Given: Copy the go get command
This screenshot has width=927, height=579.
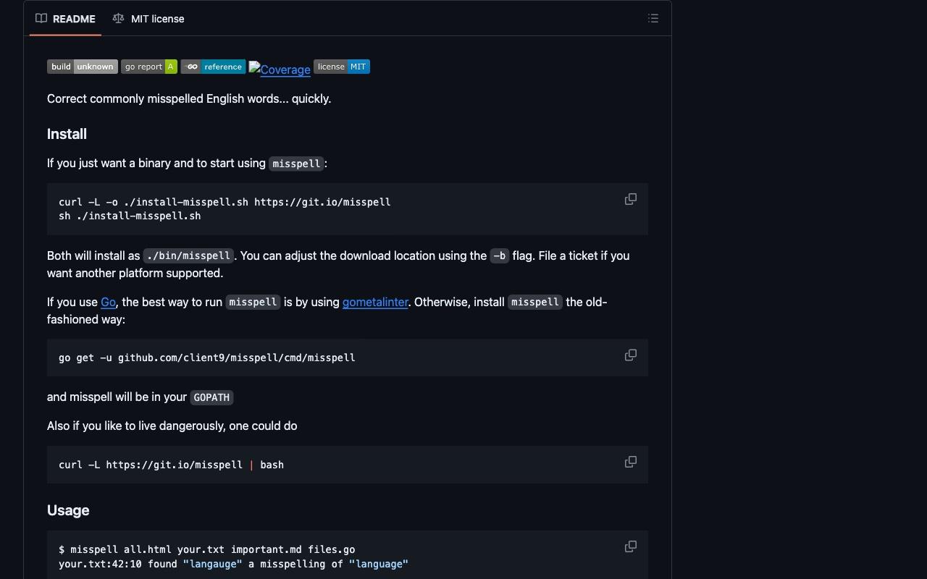Looking at the screenshot, I should (x=630, y=355).
